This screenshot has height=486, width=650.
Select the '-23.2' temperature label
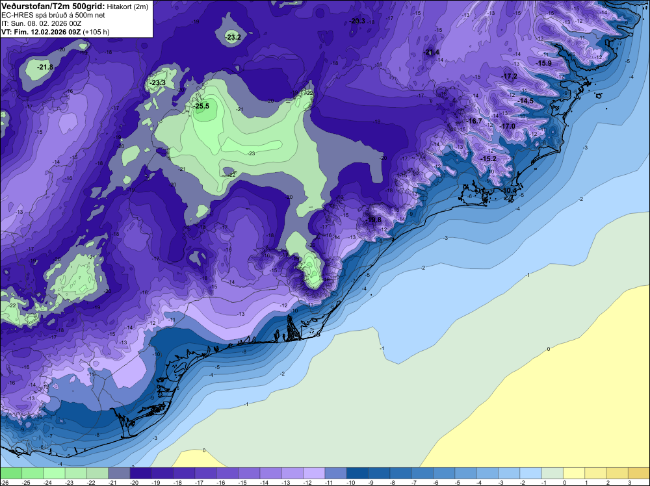233,37
